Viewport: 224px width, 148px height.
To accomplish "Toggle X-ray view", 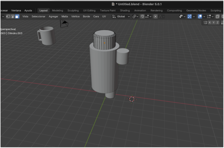I will [x=217, y=16].
